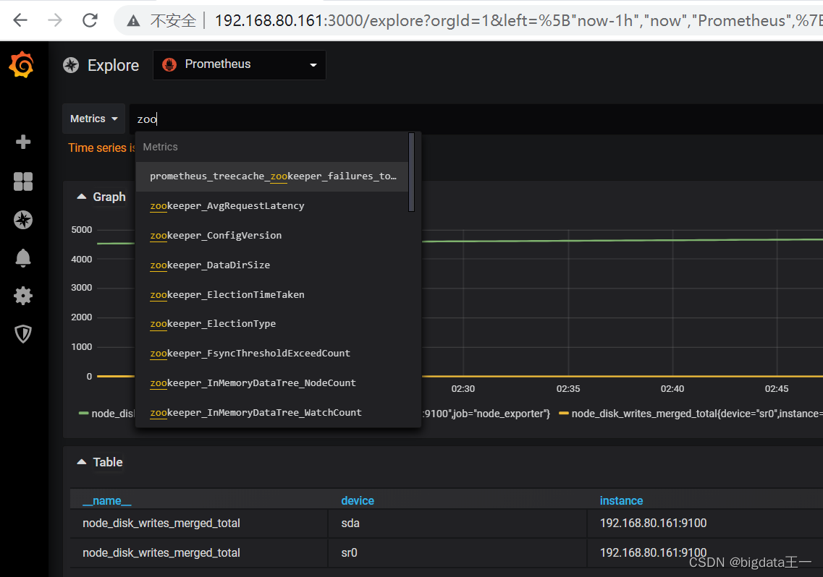Screen dimensions: 823x577
Task: Sort table by device column header
Action: [358, 501]
